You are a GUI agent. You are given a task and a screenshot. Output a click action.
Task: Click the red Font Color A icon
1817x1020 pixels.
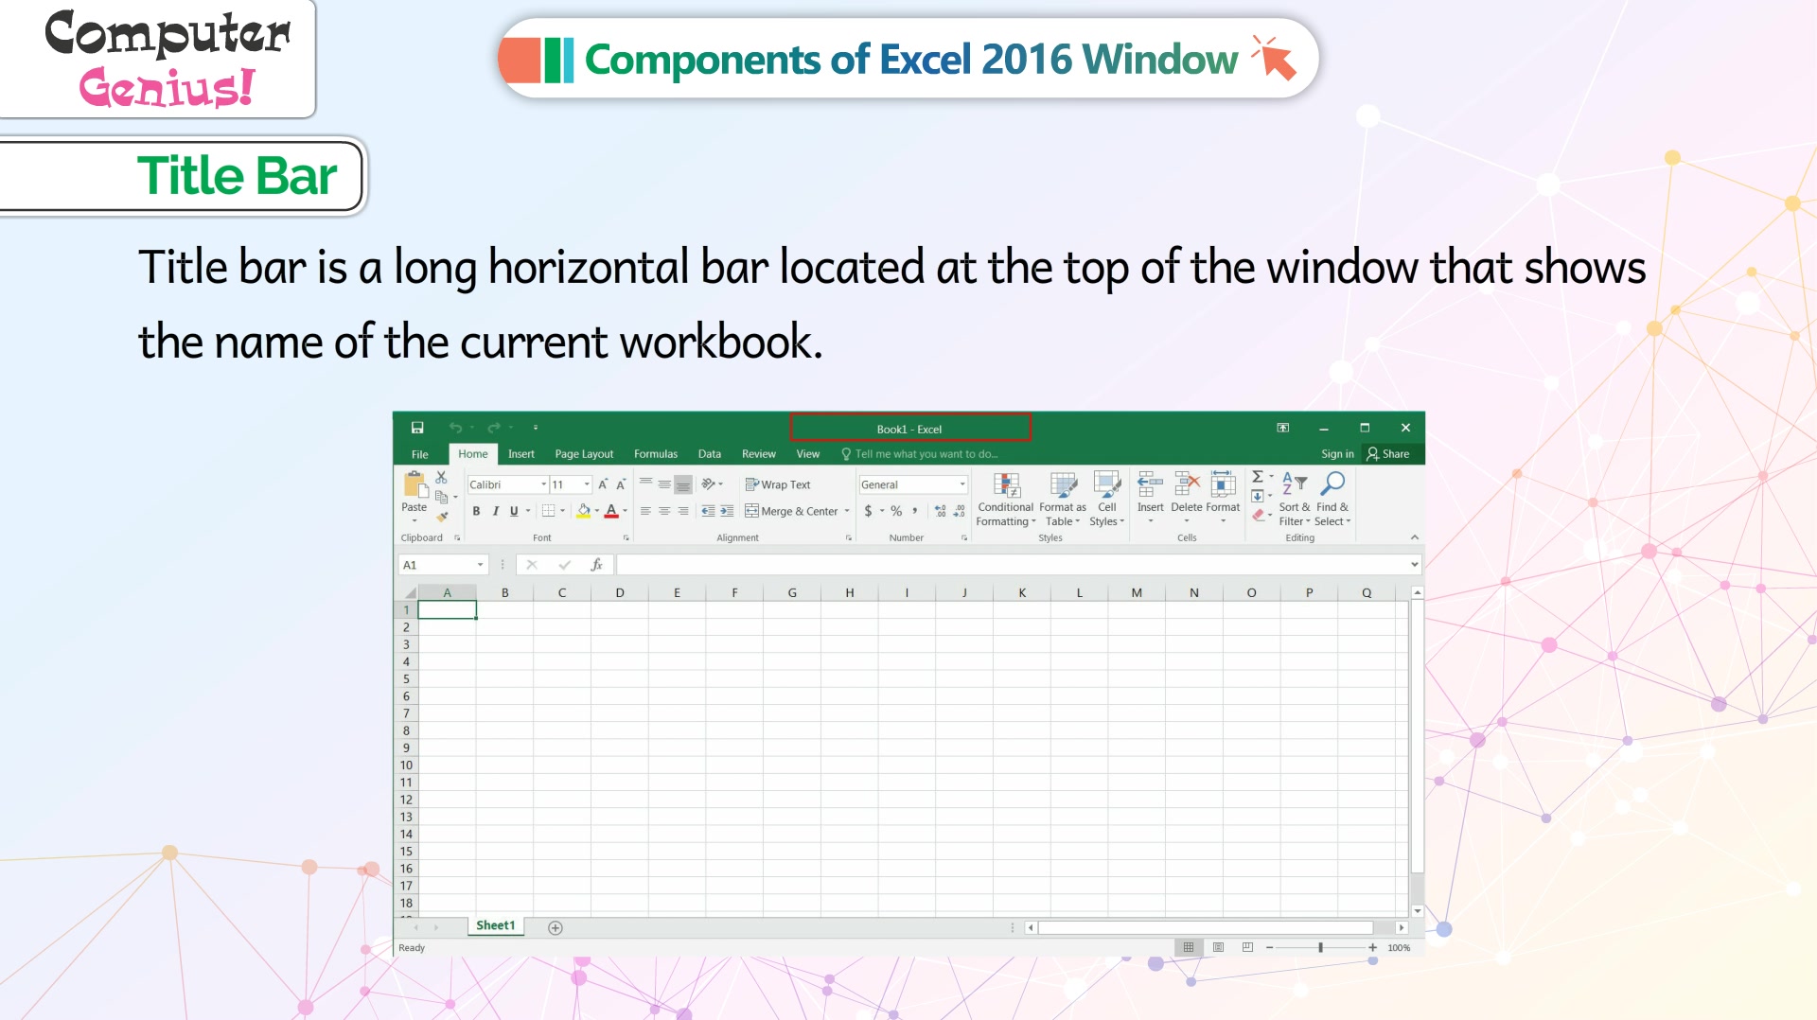(x=611, y=511)
